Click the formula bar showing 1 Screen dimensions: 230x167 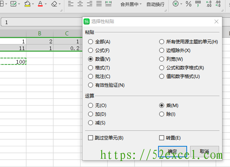[x=42, y=22]
